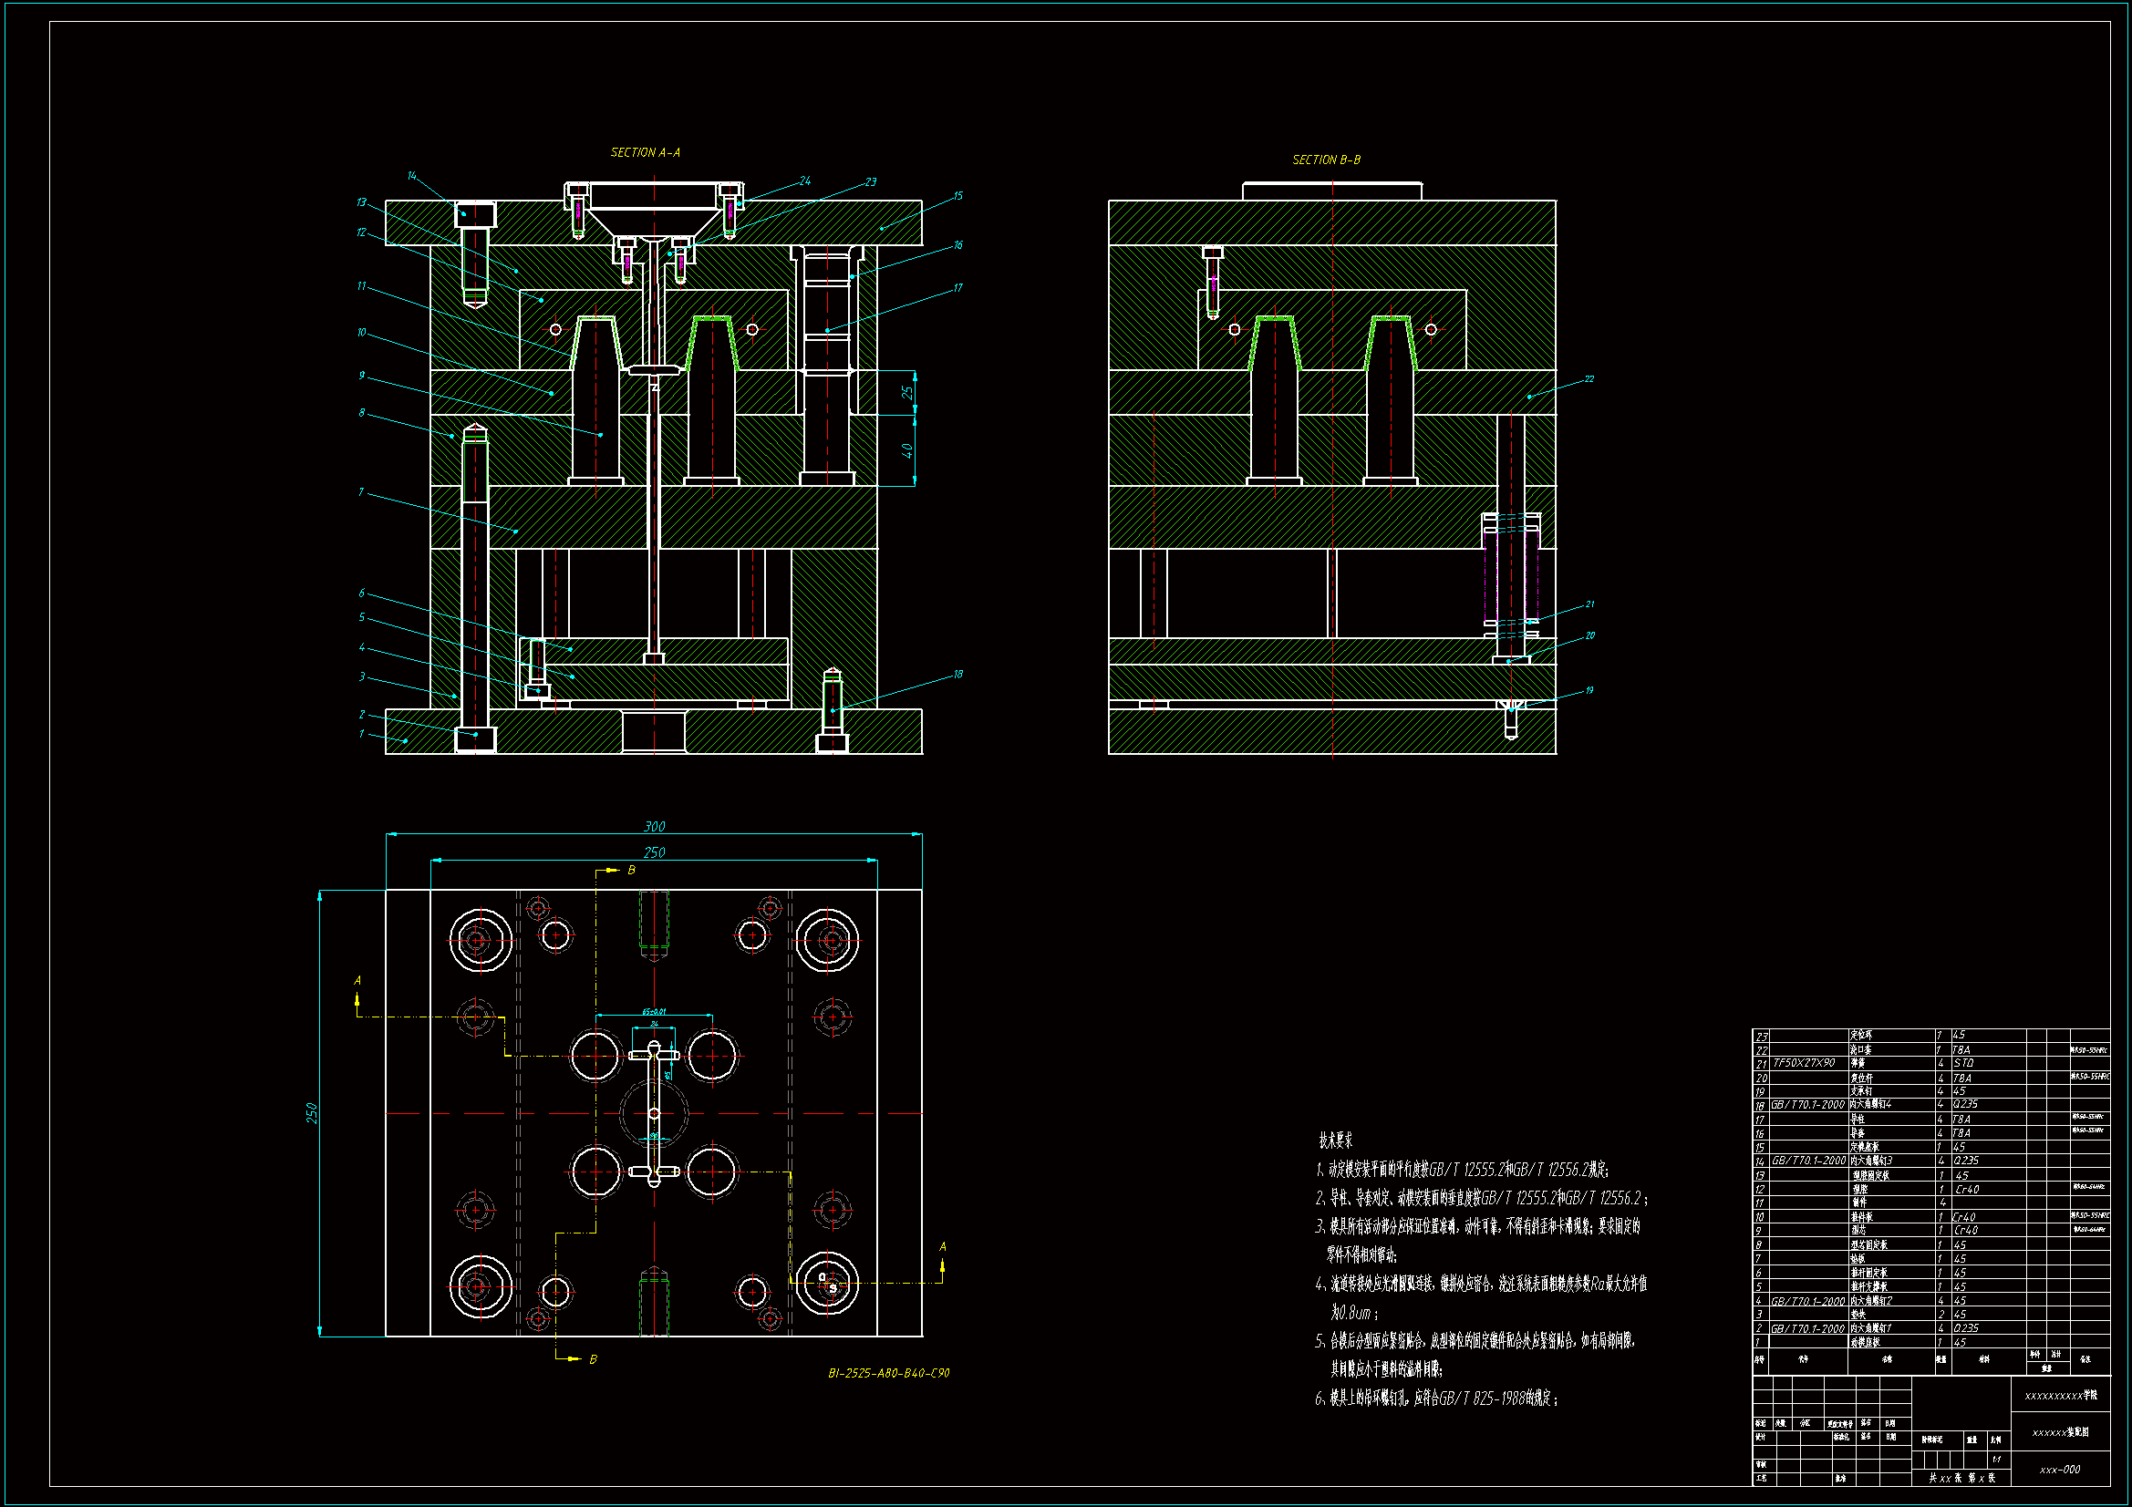
Task: Select the bottom-right guide pillar circle in plan view
Action: [x=827, y=1285]
